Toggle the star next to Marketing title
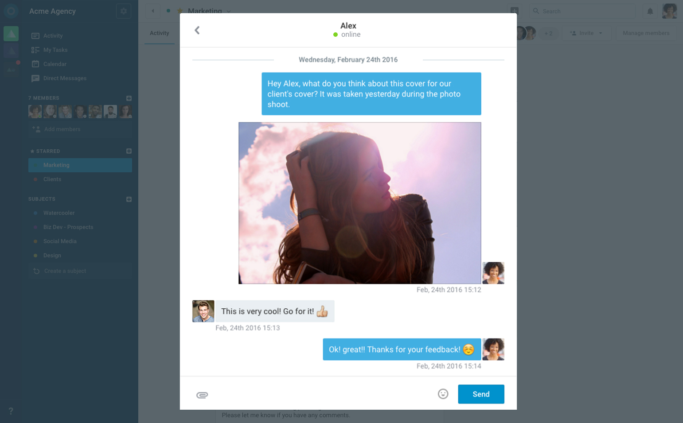The width and height of the screenshot is (683, 423). 180,11
